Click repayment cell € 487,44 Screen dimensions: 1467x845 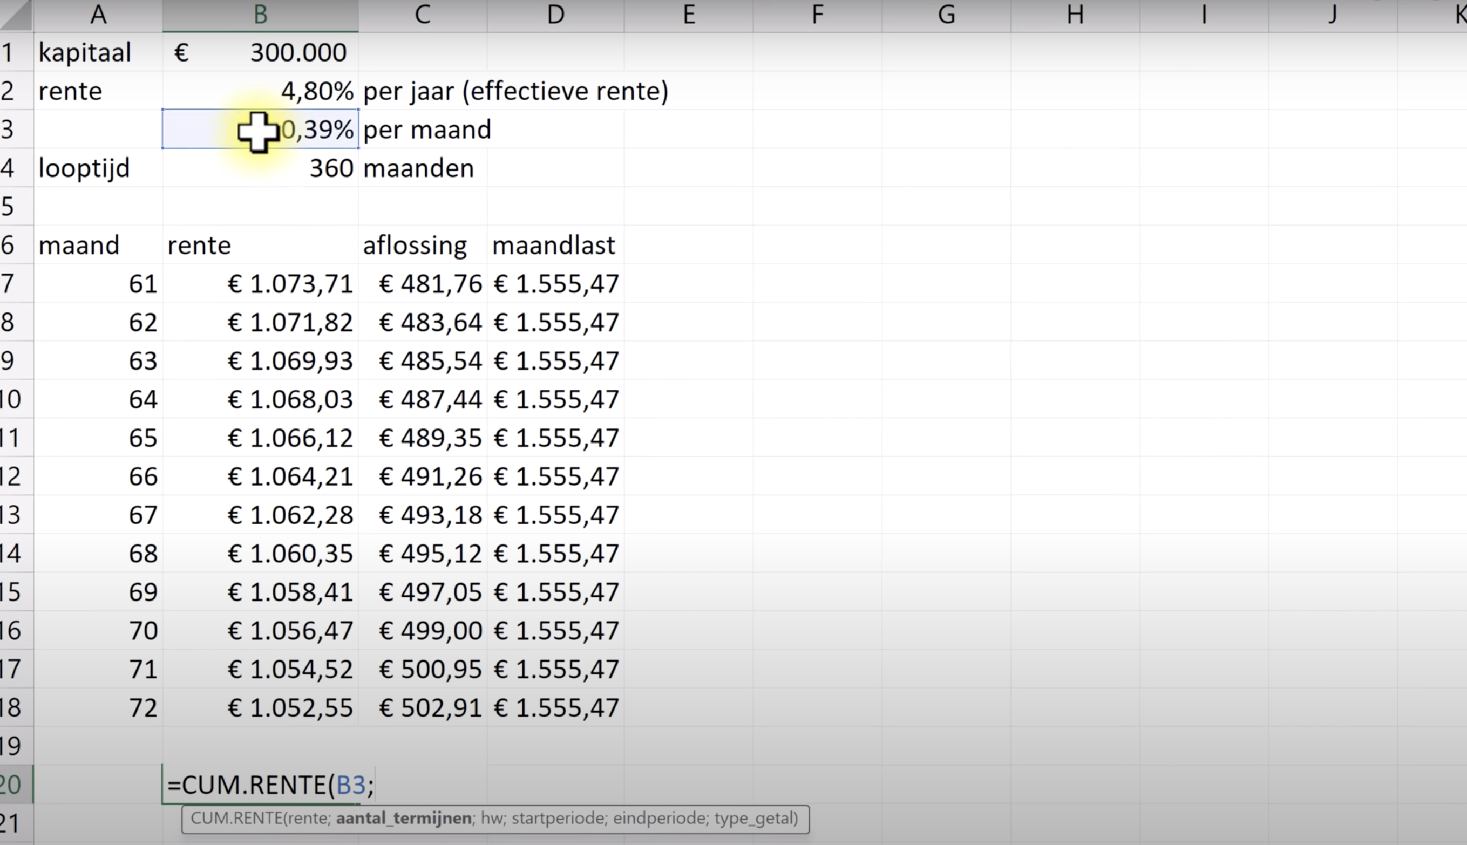pyautogui.click(x=423, y=399)
